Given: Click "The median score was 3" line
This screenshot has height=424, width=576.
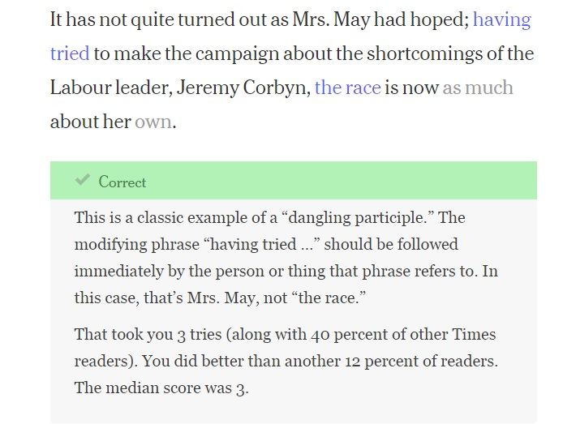Looking at the screenshot, I should tap(161, 388).
